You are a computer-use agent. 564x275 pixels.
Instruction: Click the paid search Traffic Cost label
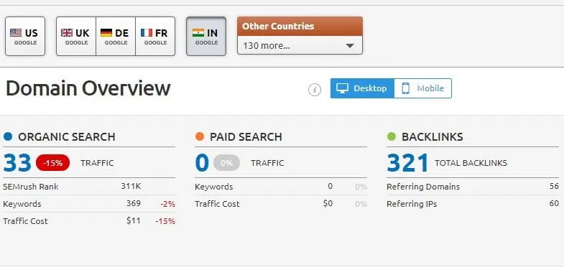(217, 204)
